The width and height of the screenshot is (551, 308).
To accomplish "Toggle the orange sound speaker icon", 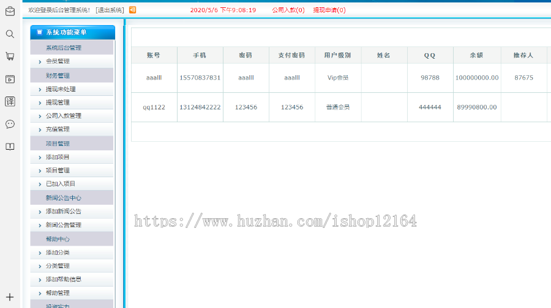I will pos(132,10).
